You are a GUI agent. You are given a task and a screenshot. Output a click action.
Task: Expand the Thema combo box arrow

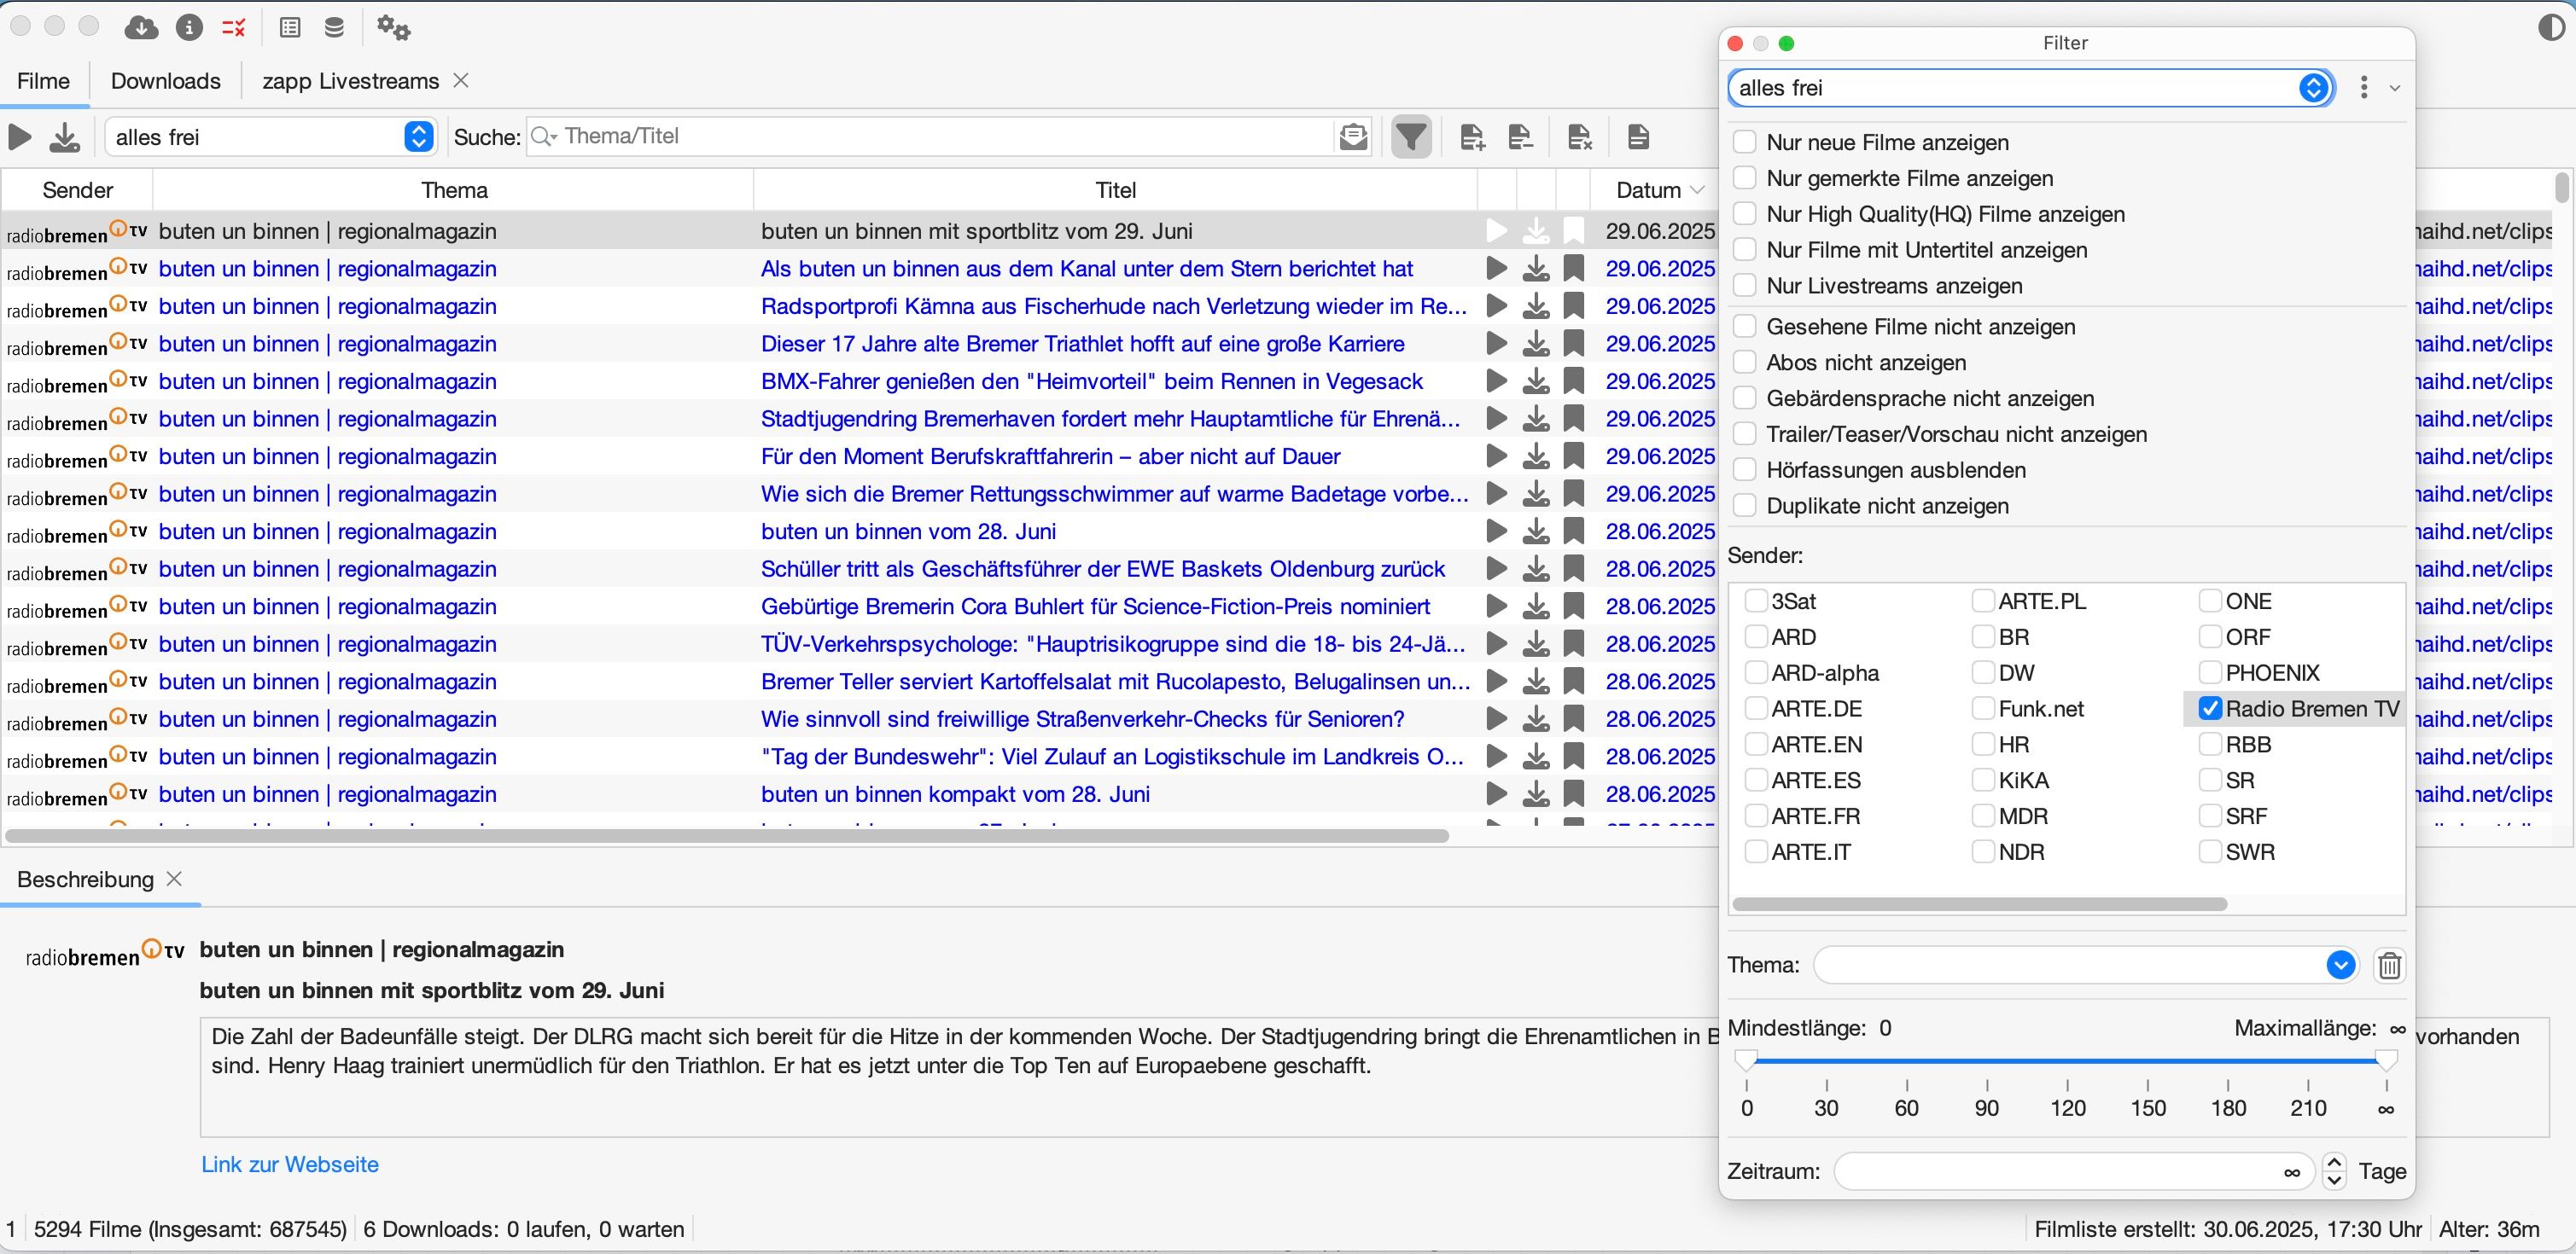click(x=2340, y=965)
